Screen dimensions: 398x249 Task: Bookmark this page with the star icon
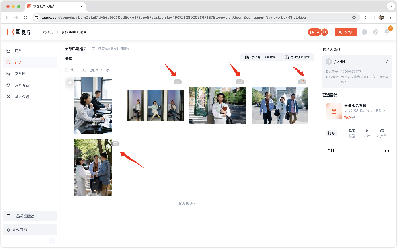pyautogui.click(x=354, y=18)
